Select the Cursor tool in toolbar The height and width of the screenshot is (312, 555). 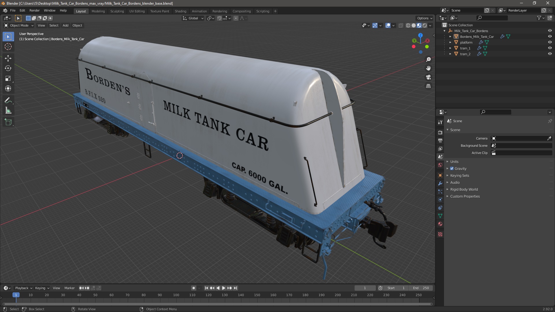[8, 47]
